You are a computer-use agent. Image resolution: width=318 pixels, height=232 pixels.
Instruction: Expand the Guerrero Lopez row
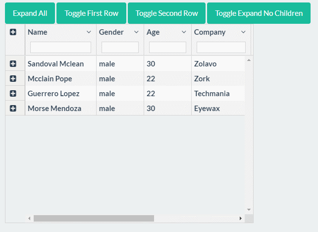pos(13,94)
